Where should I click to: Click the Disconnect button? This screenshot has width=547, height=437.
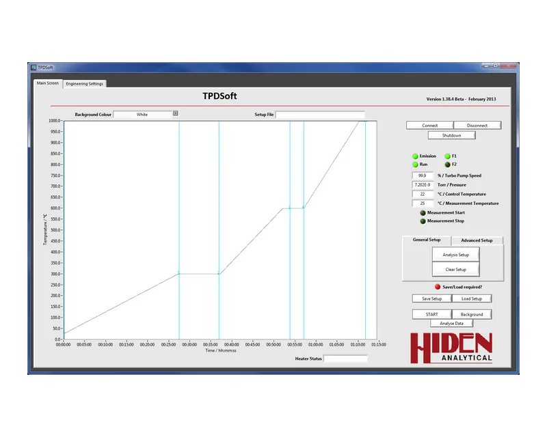[477, 126]
